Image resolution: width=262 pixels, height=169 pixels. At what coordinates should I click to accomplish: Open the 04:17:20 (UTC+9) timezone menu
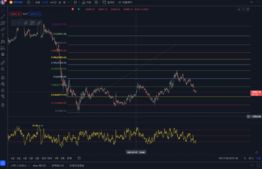pos(228,158)
